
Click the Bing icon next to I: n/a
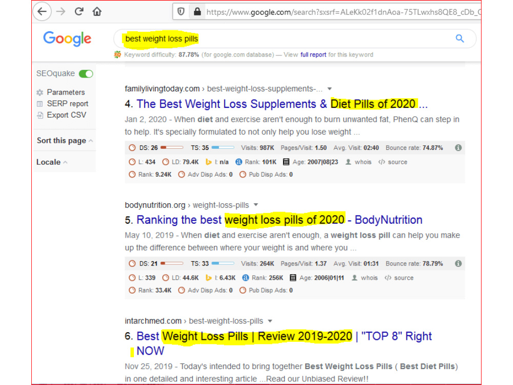coord(208,162)
